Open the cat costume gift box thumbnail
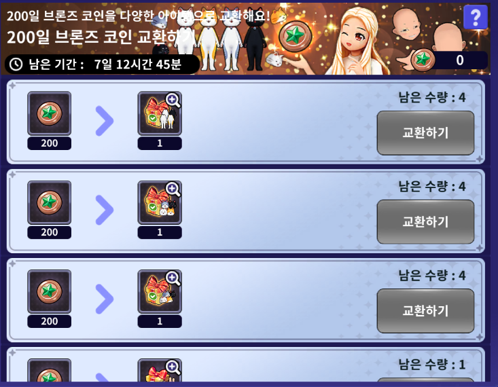The width and height of the screenshot is (498, 387). pyautogui.click(x=160, y=113)
